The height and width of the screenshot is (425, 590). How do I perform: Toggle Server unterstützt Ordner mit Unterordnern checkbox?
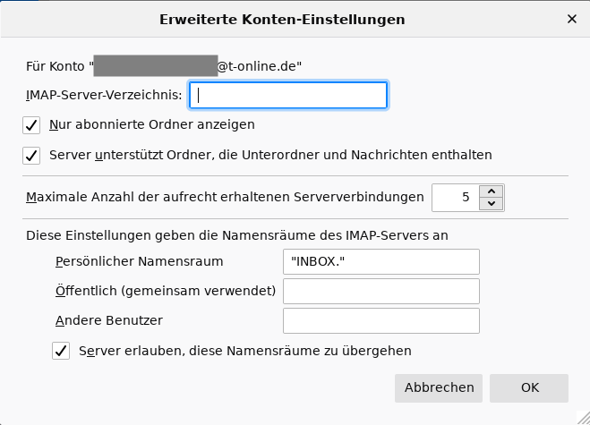pos(32,155)
